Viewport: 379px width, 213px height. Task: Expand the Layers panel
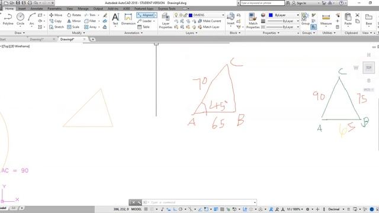(191, 33)
